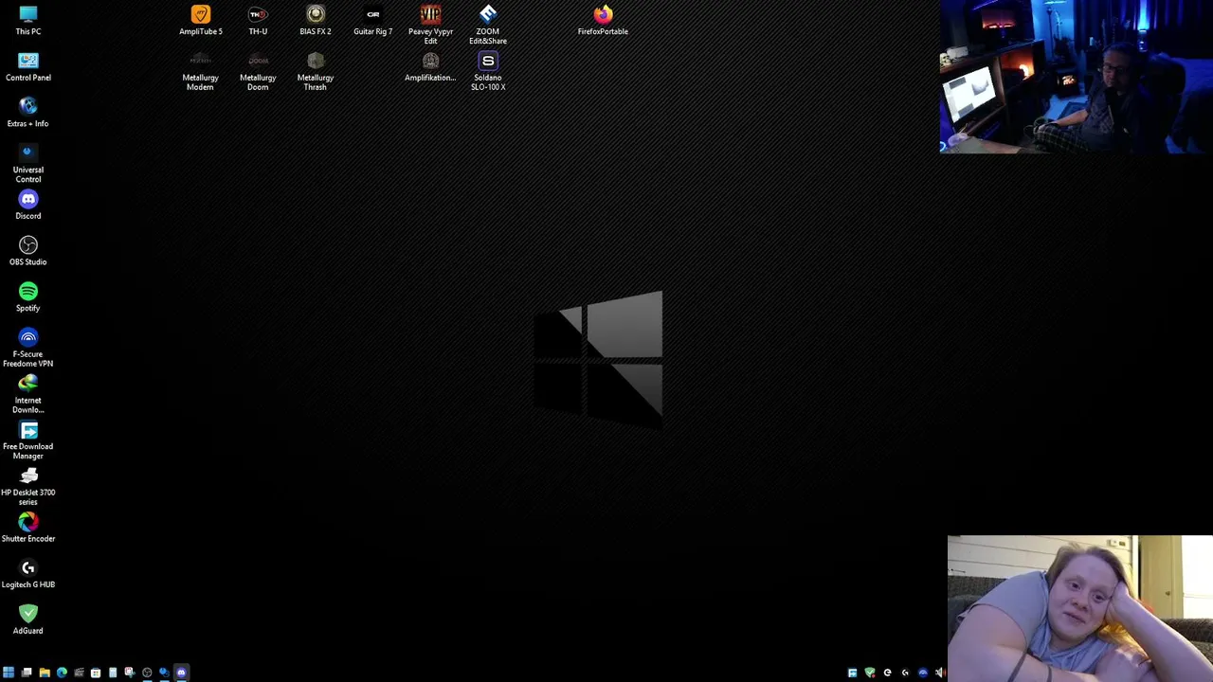
Task: Open the This PC desktop icon
Action: click(x=28, y=20)
